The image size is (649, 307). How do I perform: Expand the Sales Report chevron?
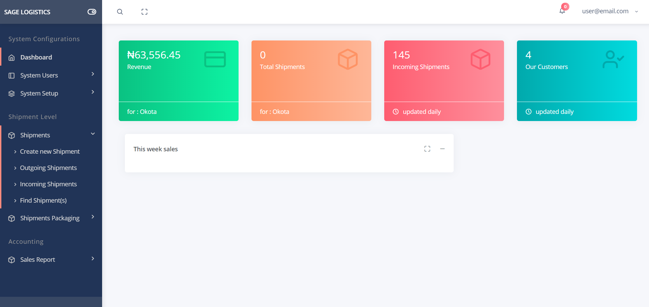click(93, 258)
